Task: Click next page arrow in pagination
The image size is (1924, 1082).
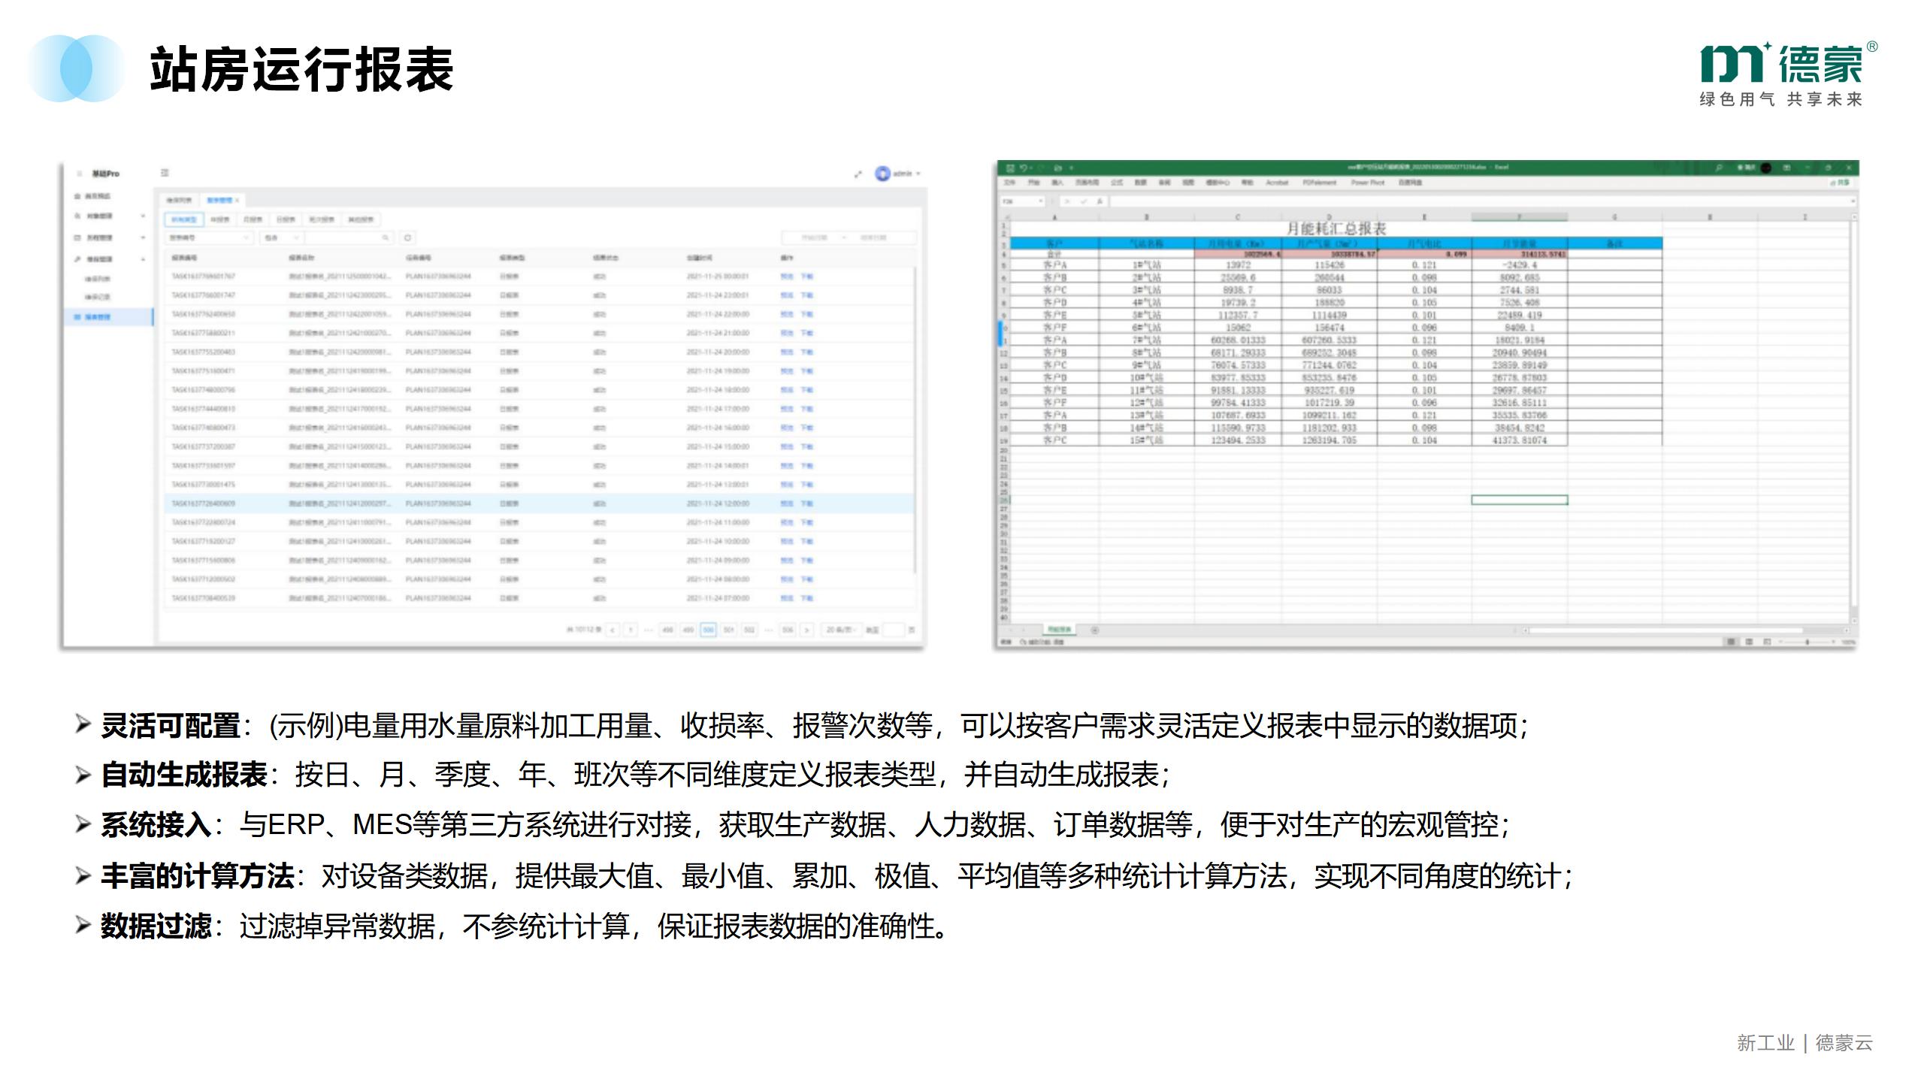Action: pyautogui.click(x=806, y=630)
